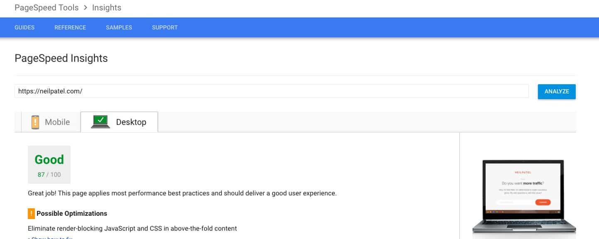The image size is (599, 239).
Task: Click the URL input field with neilpatel.com
Action: click(x=272, y=91)
